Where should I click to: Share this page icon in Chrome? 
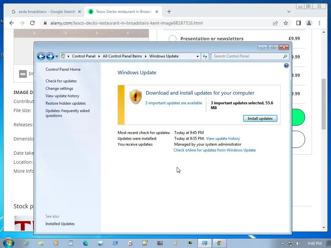[275, 23]
